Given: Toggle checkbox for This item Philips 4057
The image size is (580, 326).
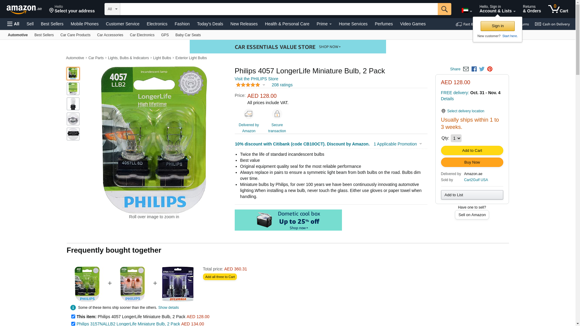Looking at the screenshot, I should pyautogui.click(x=73, y=317).
